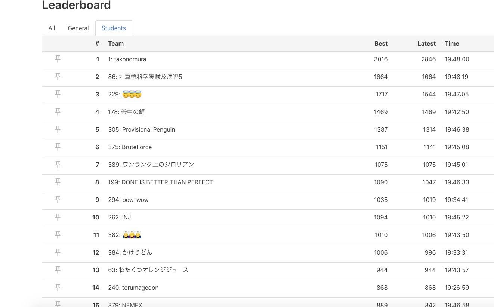The width and height of the screenshot is (494, 307).
Task: Select the 262: INJ team name
Action: (x=120, y=217)
